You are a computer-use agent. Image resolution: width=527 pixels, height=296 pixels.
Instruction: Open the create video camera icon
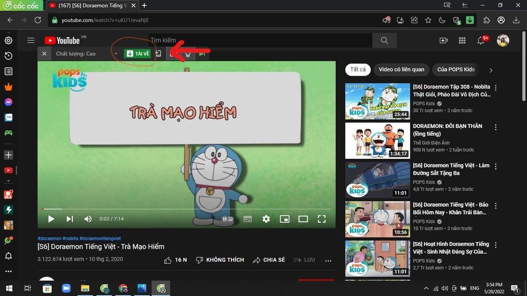pyautogui.click(x=444, y=40)
